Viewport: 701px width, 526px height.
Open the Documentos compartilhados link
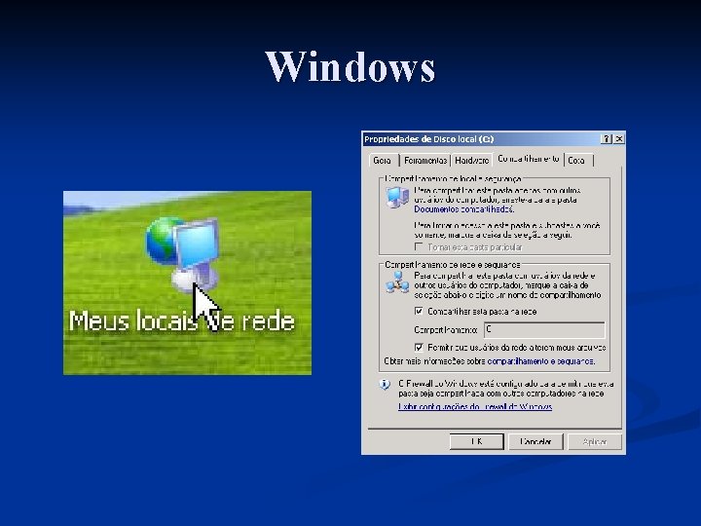point(464,209)
